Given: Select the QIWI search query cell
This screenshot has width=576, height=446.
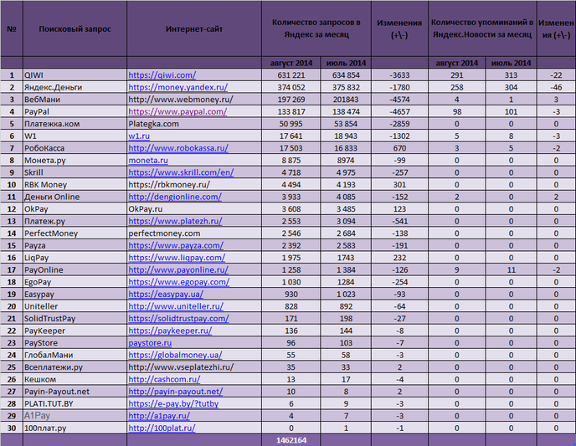Looking at the screenshot, I should (75, 74).
